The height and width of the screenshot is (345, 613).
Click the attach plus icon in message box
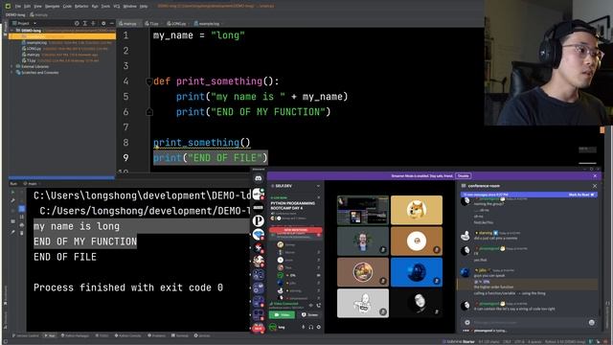(467, 322)
